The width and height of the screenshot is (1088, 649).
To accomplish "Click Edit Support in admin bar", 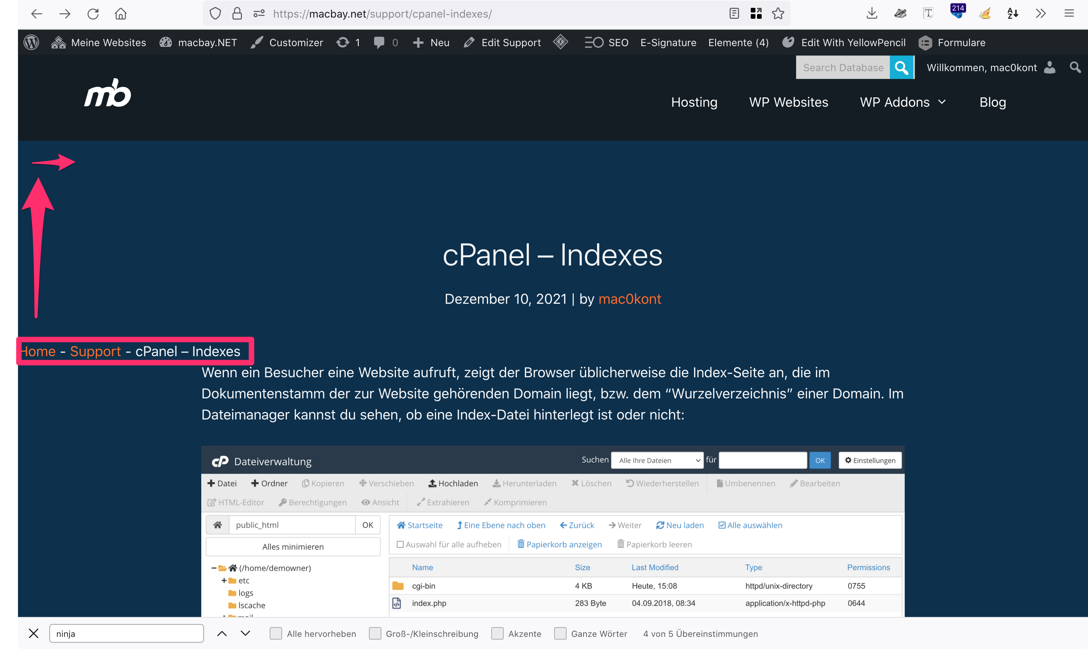I will click(x=502, y=43).
